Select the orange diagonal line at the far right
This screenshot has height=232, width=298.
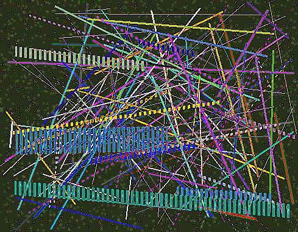tap(284, 158)
